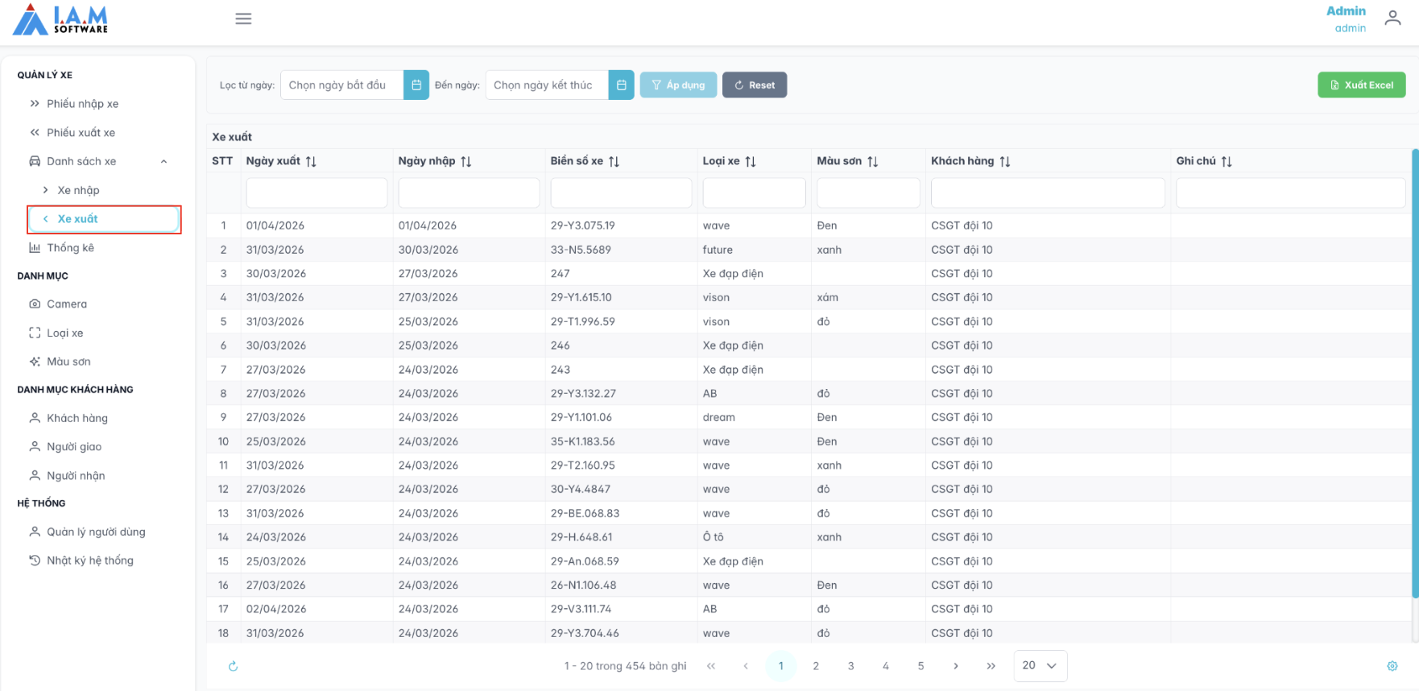Sort table by Khách hàng column

click(1004, 162)
